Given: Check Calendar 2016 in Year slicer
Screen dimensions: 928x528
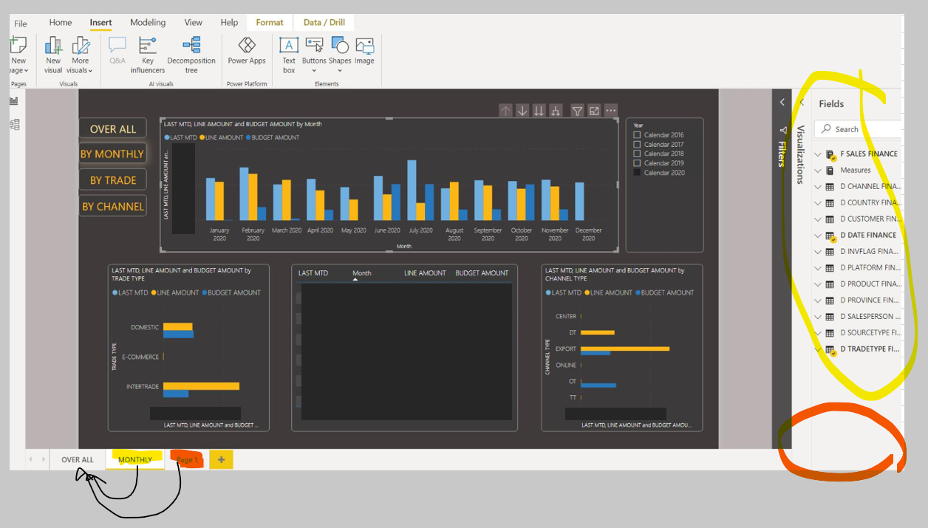Looking at the screenshot, I should [x=637, y=135].
